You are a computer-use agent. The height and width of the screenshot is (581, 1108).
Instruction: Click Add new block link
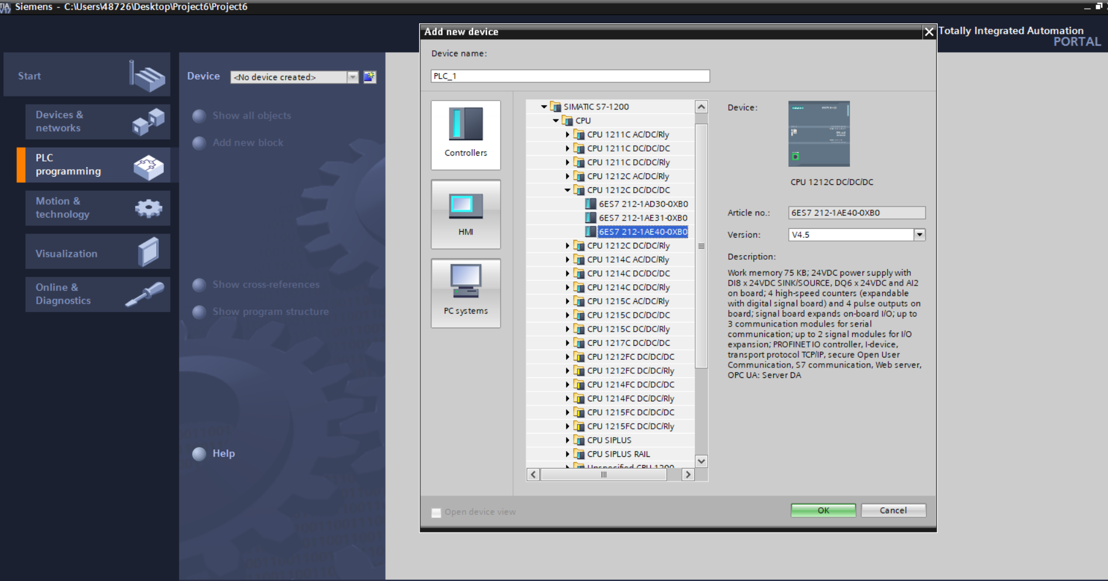(248, 143)
